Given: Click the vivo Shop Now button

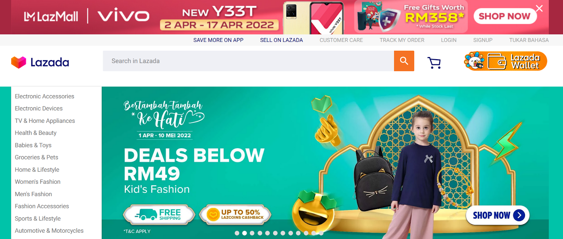Looking at the screenshot, I should pyautogui.click(x=505, y=16).
